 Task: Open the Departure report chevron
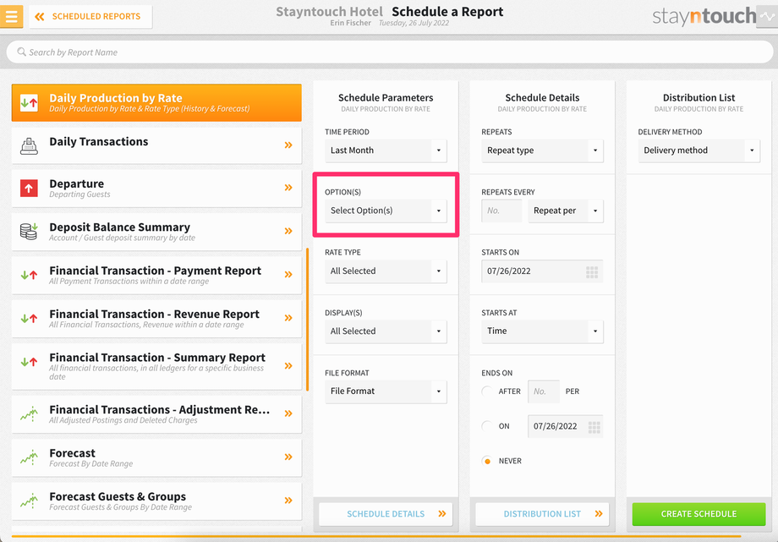pyautogui.click(x=288, y=188)
